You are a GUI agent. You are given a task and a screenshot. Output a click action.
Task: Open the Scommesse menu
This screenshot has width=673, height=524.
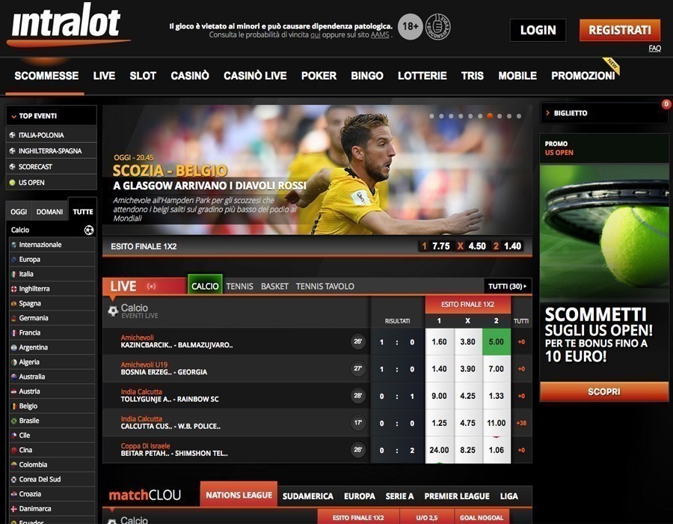[46, 76]
